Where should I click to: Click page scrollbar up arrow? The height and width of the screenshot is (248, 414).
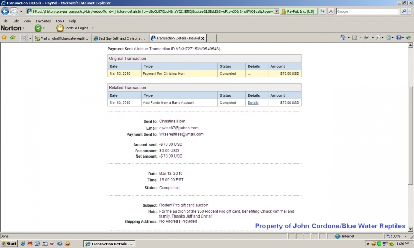click(410, 45)
